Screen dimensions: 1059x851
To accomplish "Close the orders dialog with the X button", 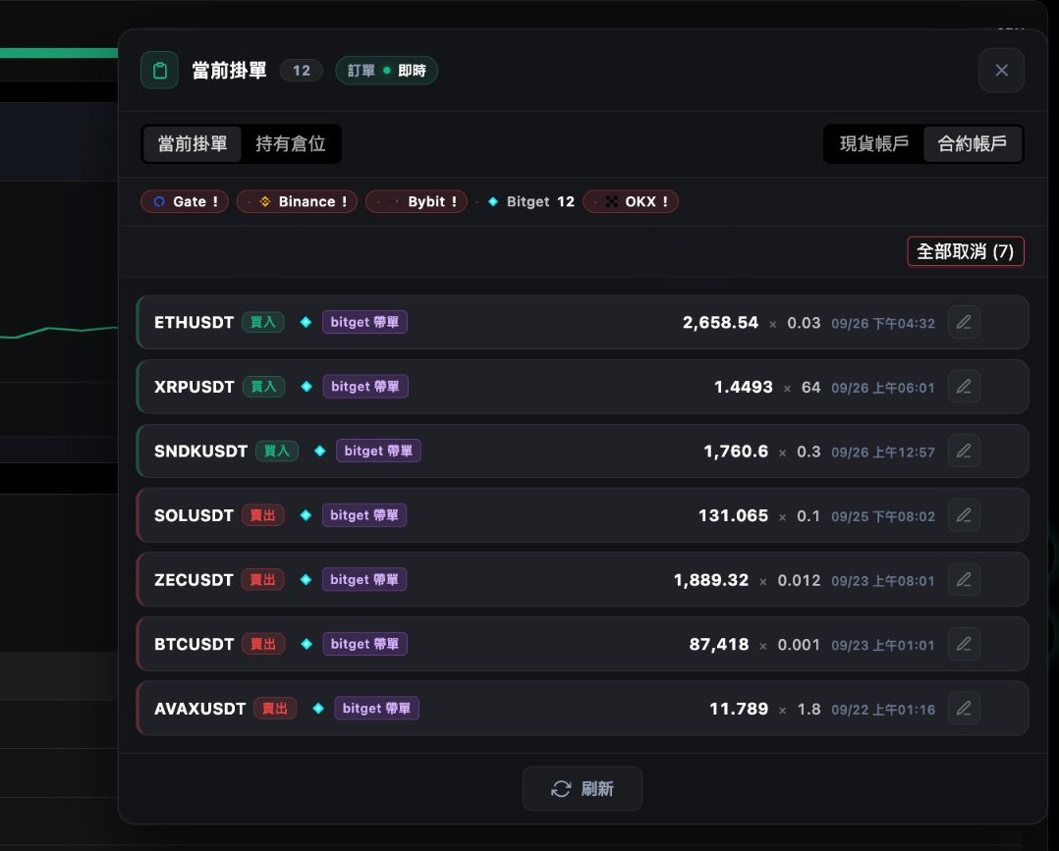I will pos(1001,71).
